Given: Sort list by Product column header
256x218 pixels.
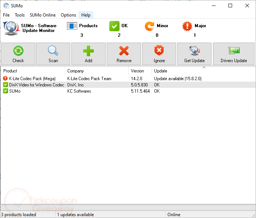Looking at the screenshot, I should point(33,71).
